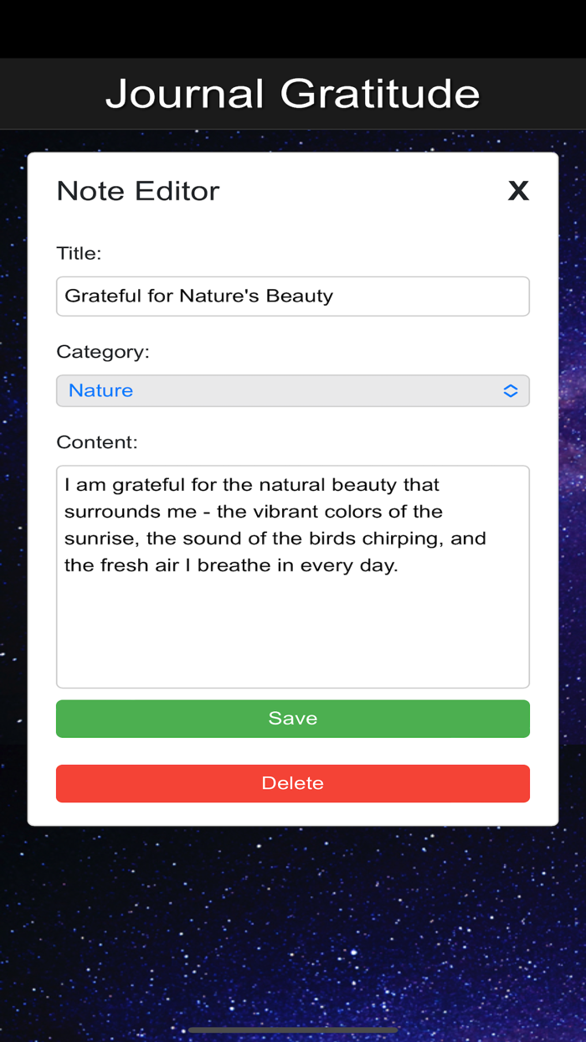
Task: Open the Nature category dropdown
Action: pyautogui.click(x=292, y=391)
